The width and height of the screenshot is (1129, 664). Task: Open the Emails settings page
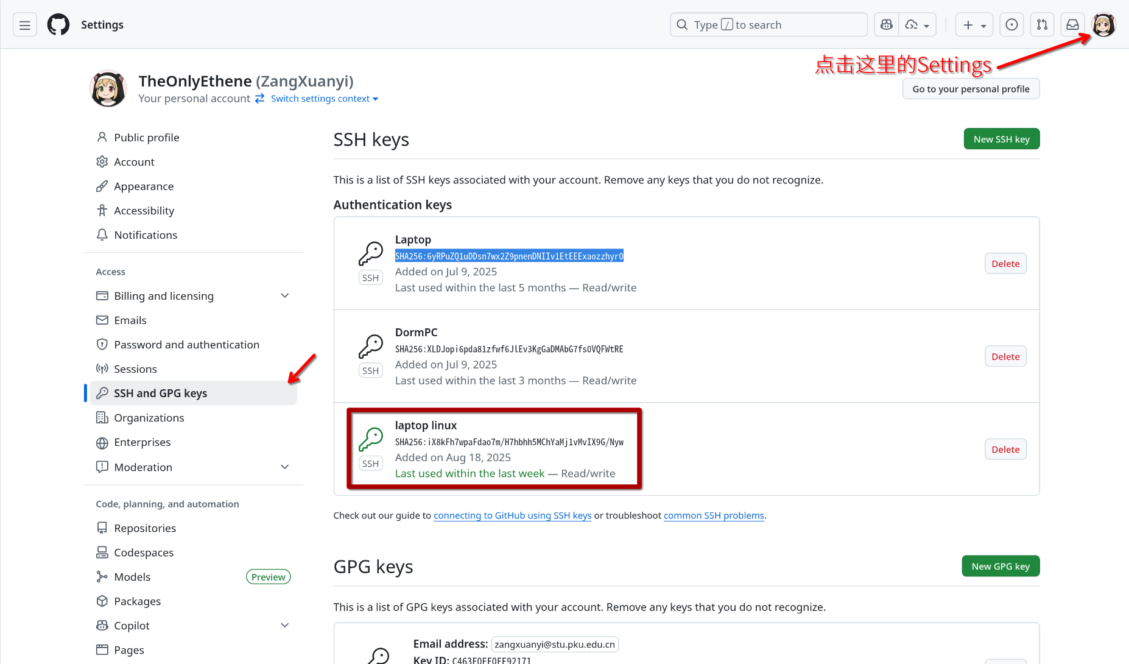(130, 320)
